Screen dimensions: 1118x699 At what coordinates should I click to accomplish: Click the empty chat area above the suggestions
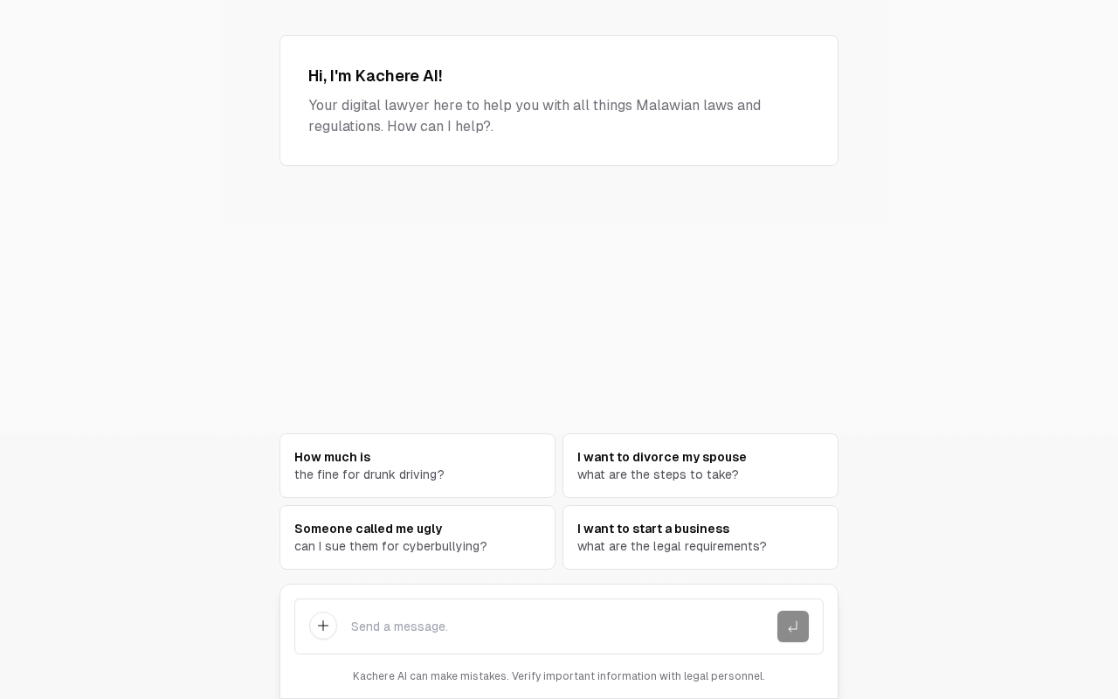pyautogui.click(x=559, y=315)
